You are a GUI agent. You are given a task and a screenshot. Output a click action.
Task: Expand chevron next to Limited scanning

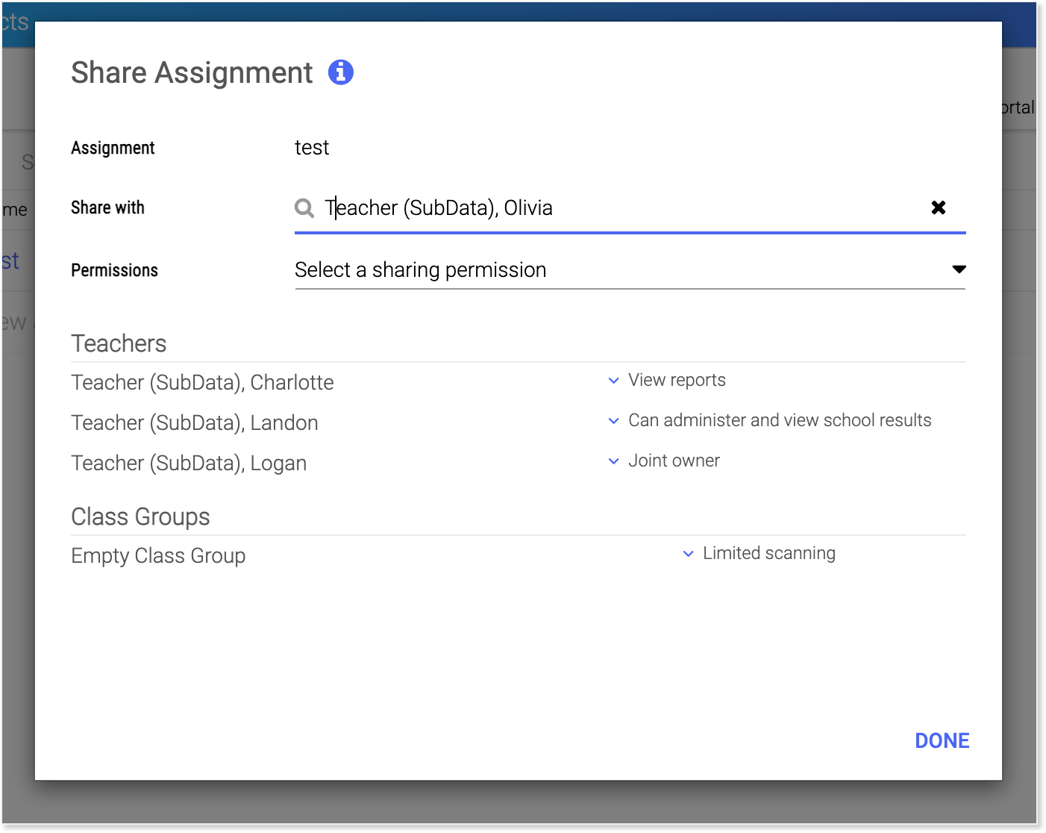pos(688,554)
